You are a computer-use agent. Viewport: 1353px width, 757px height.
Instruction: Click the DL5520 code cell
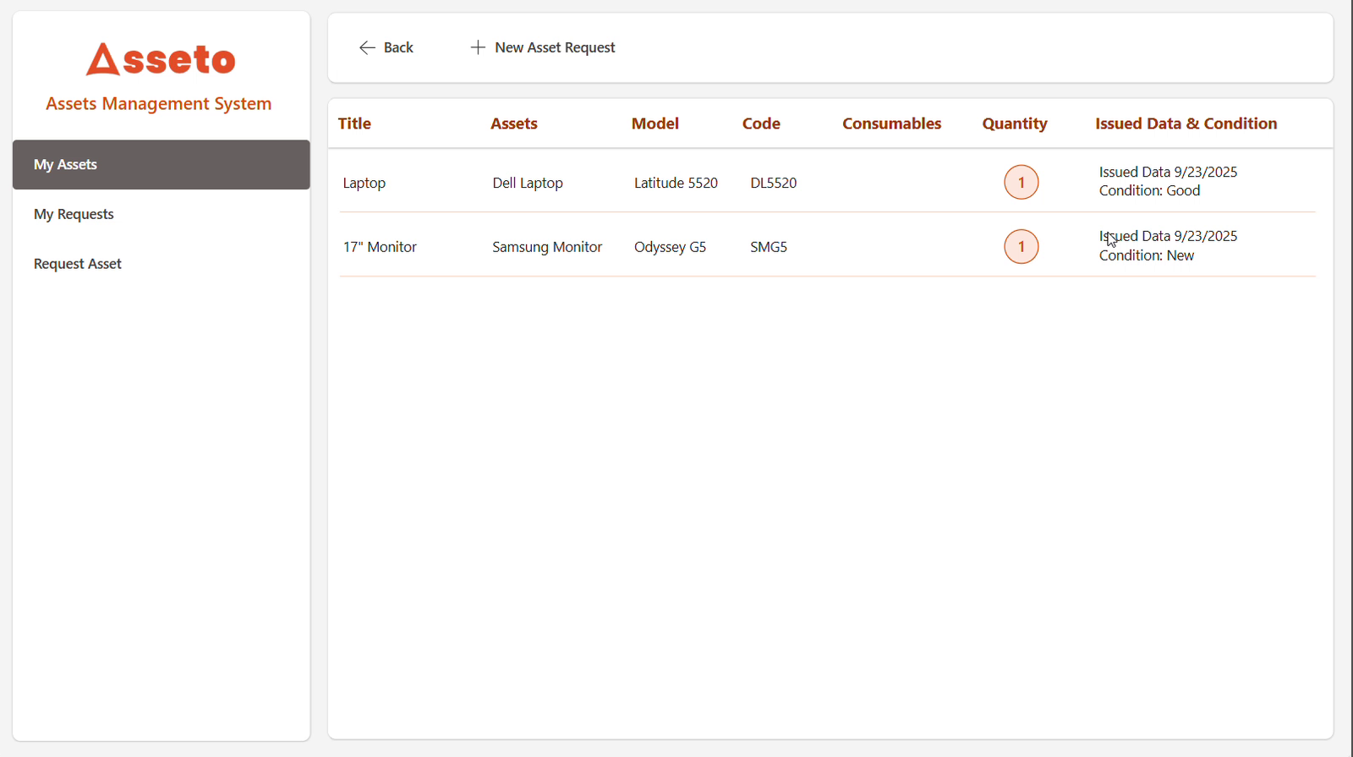point(773,183)
